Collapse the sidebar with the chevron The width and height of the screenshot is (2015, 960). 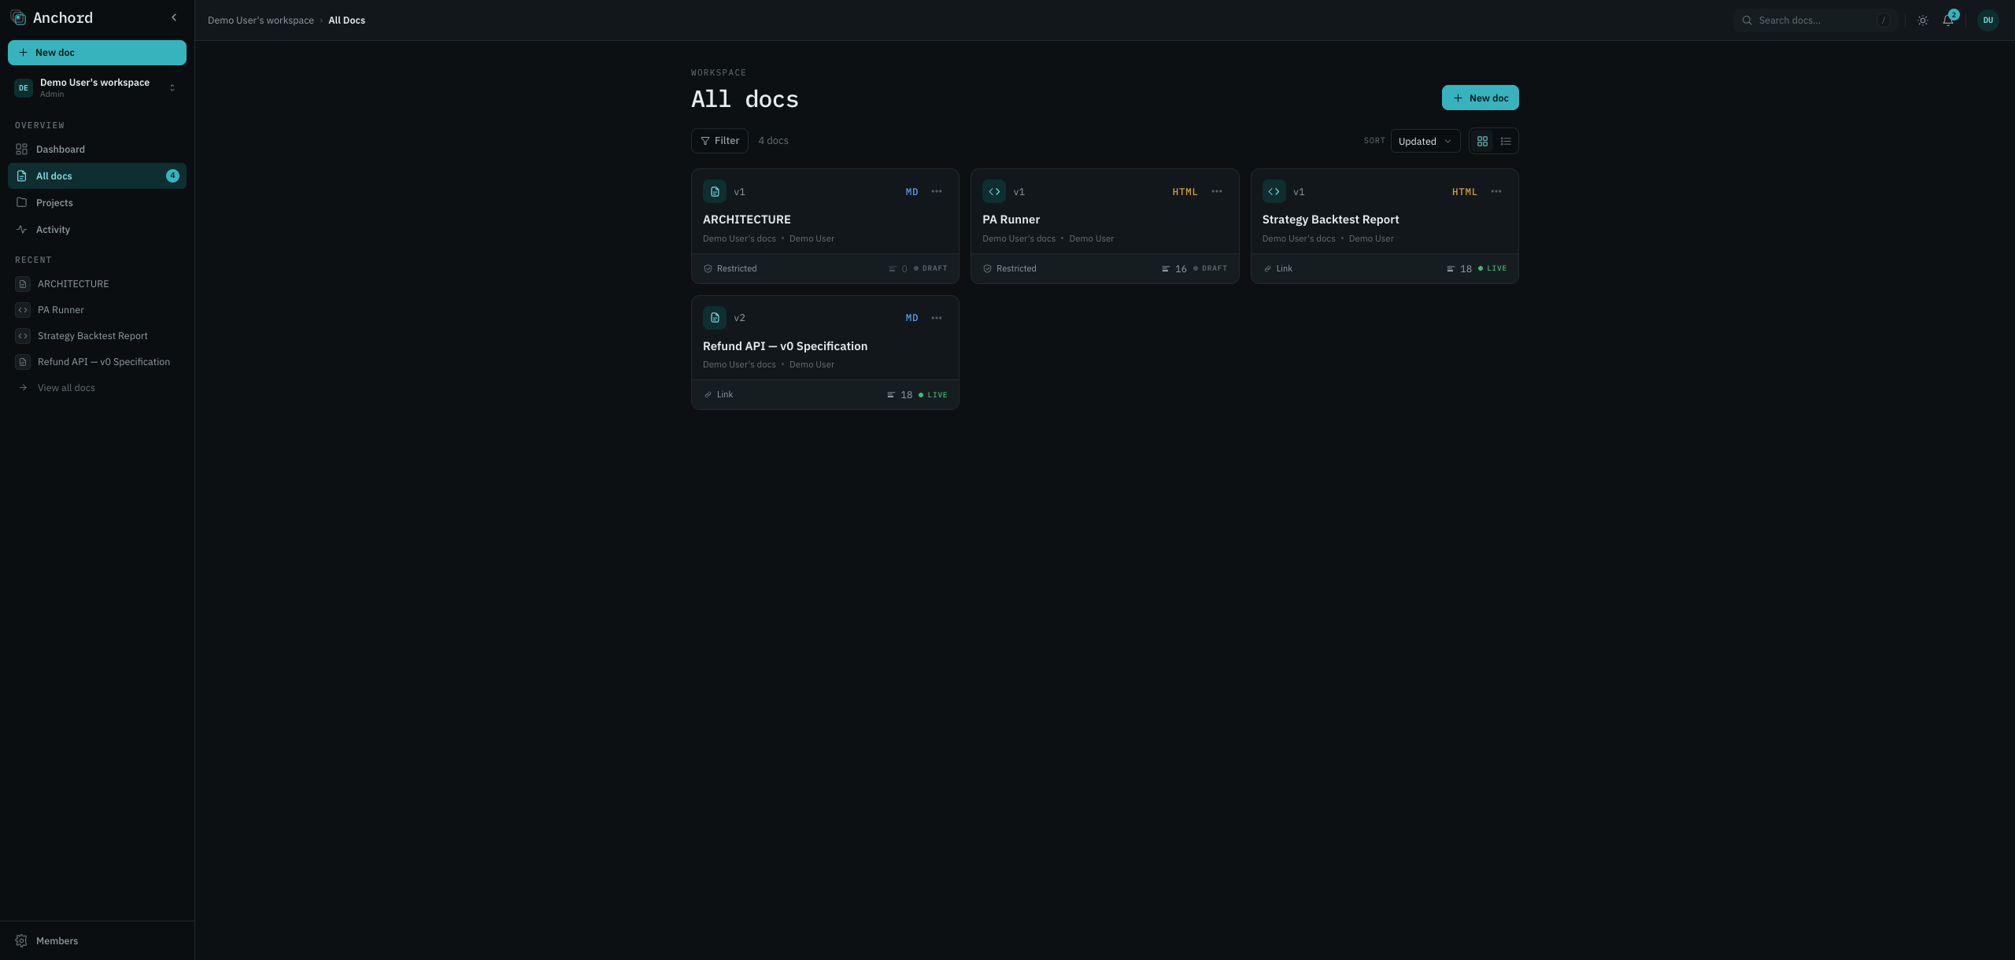click(x=174, y=17)
